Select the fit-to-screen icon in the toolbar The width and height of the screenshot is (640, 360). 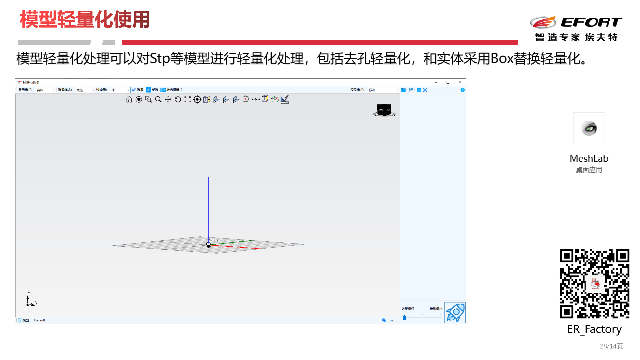[x=425, y=90]
